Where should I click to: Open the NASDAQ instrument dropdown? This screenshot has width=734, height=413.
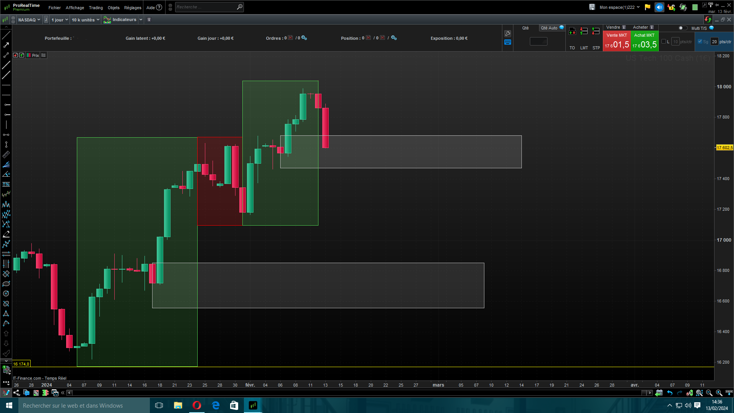pos(29,20)
